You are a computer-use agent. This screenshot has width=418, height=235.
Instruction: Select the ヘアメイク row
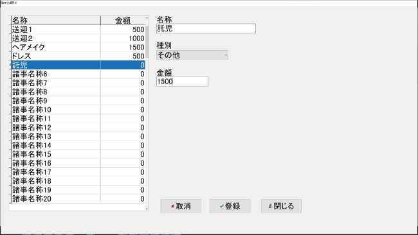point(78,47)
